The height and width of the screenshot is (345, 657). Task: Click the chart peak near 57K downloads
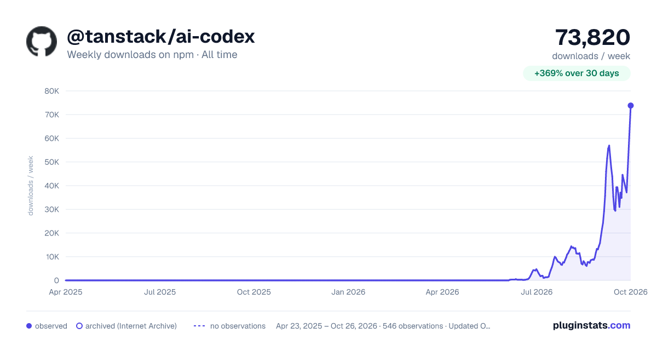tap(609, 146)
